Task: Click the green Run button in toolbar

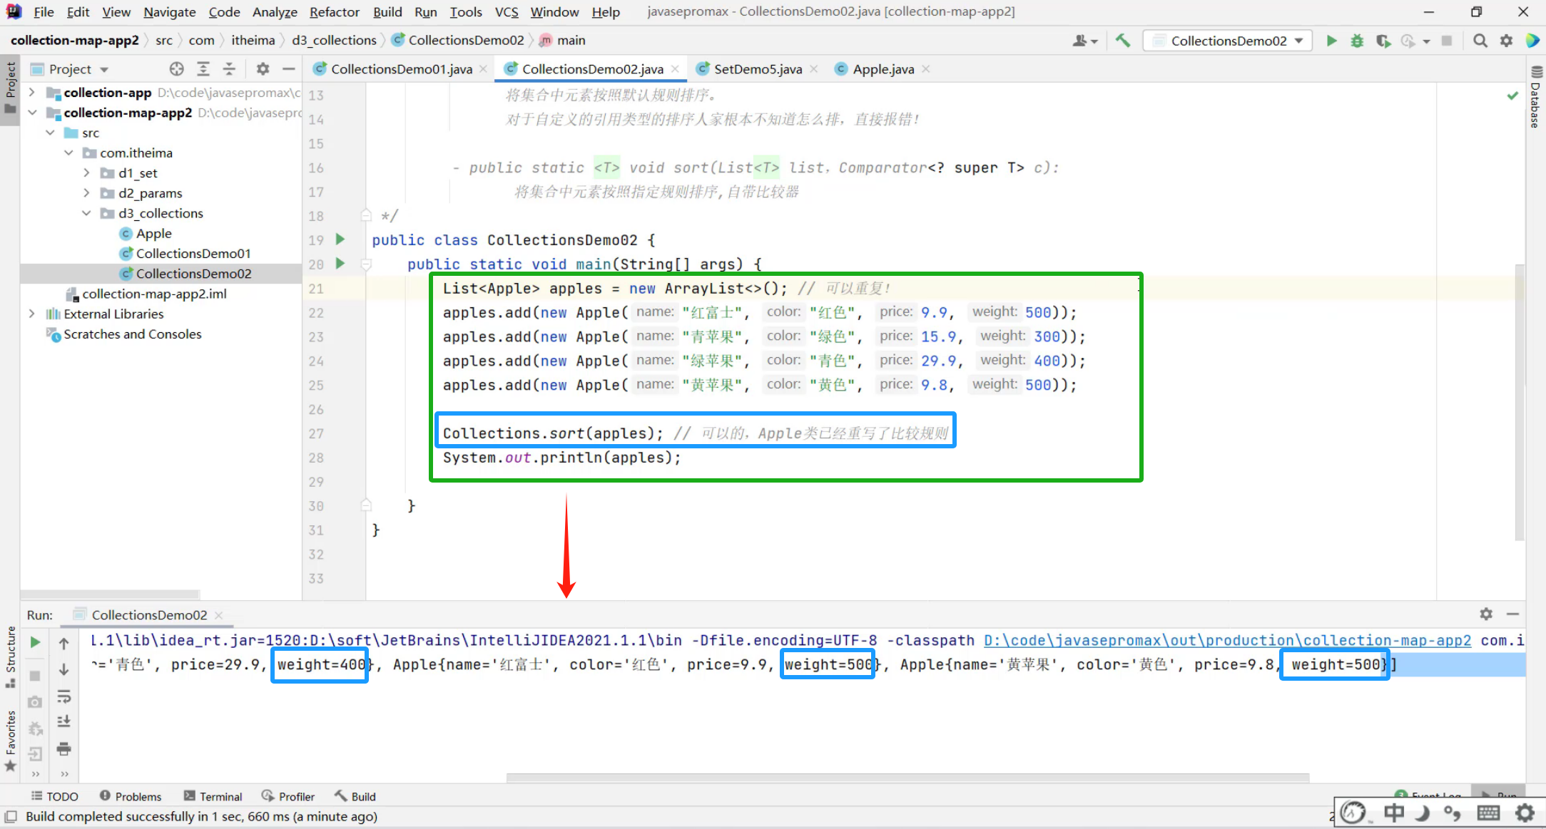Action: point(1331,41)
